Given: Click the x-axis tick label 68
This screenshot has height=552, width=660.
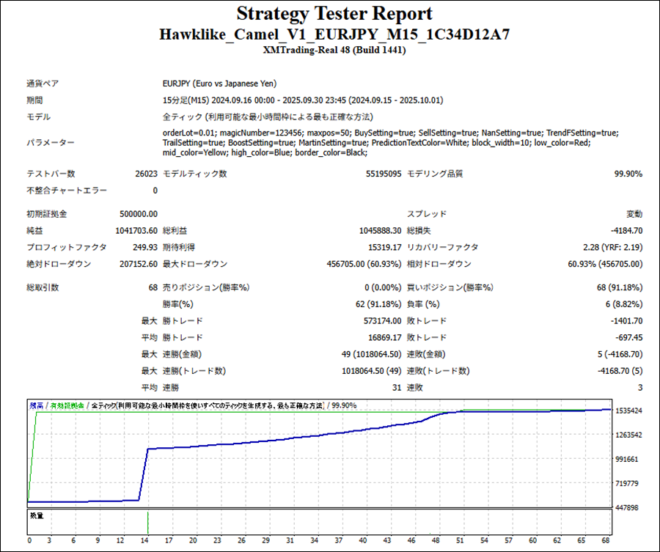Looking at the screenshot, I should click(606, 541).
